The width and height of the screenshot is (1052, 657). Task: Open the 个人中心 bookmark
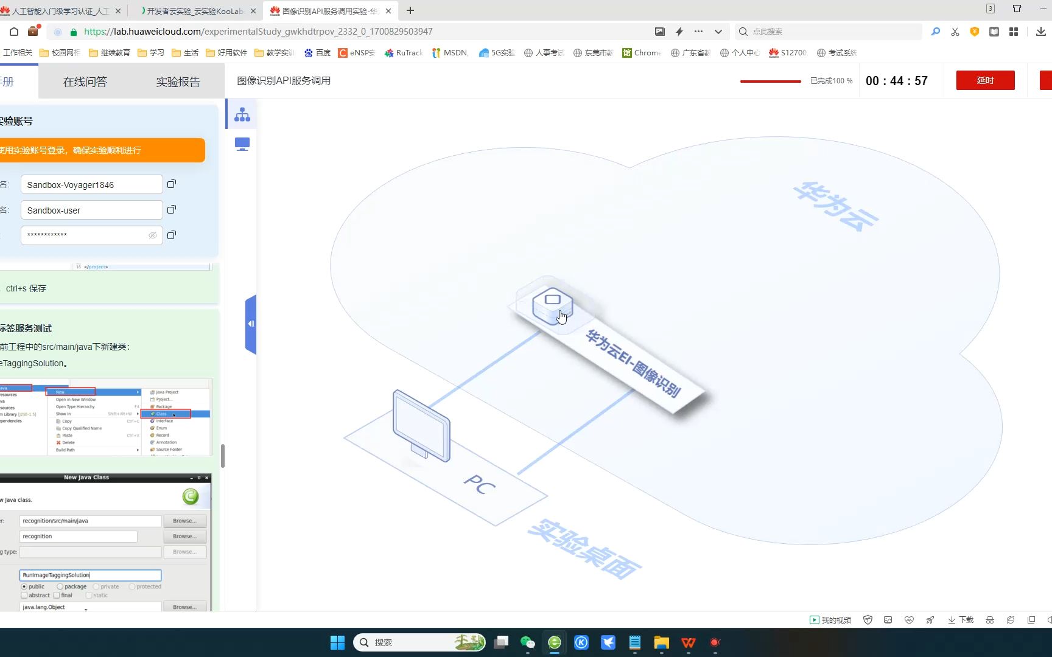740,53
